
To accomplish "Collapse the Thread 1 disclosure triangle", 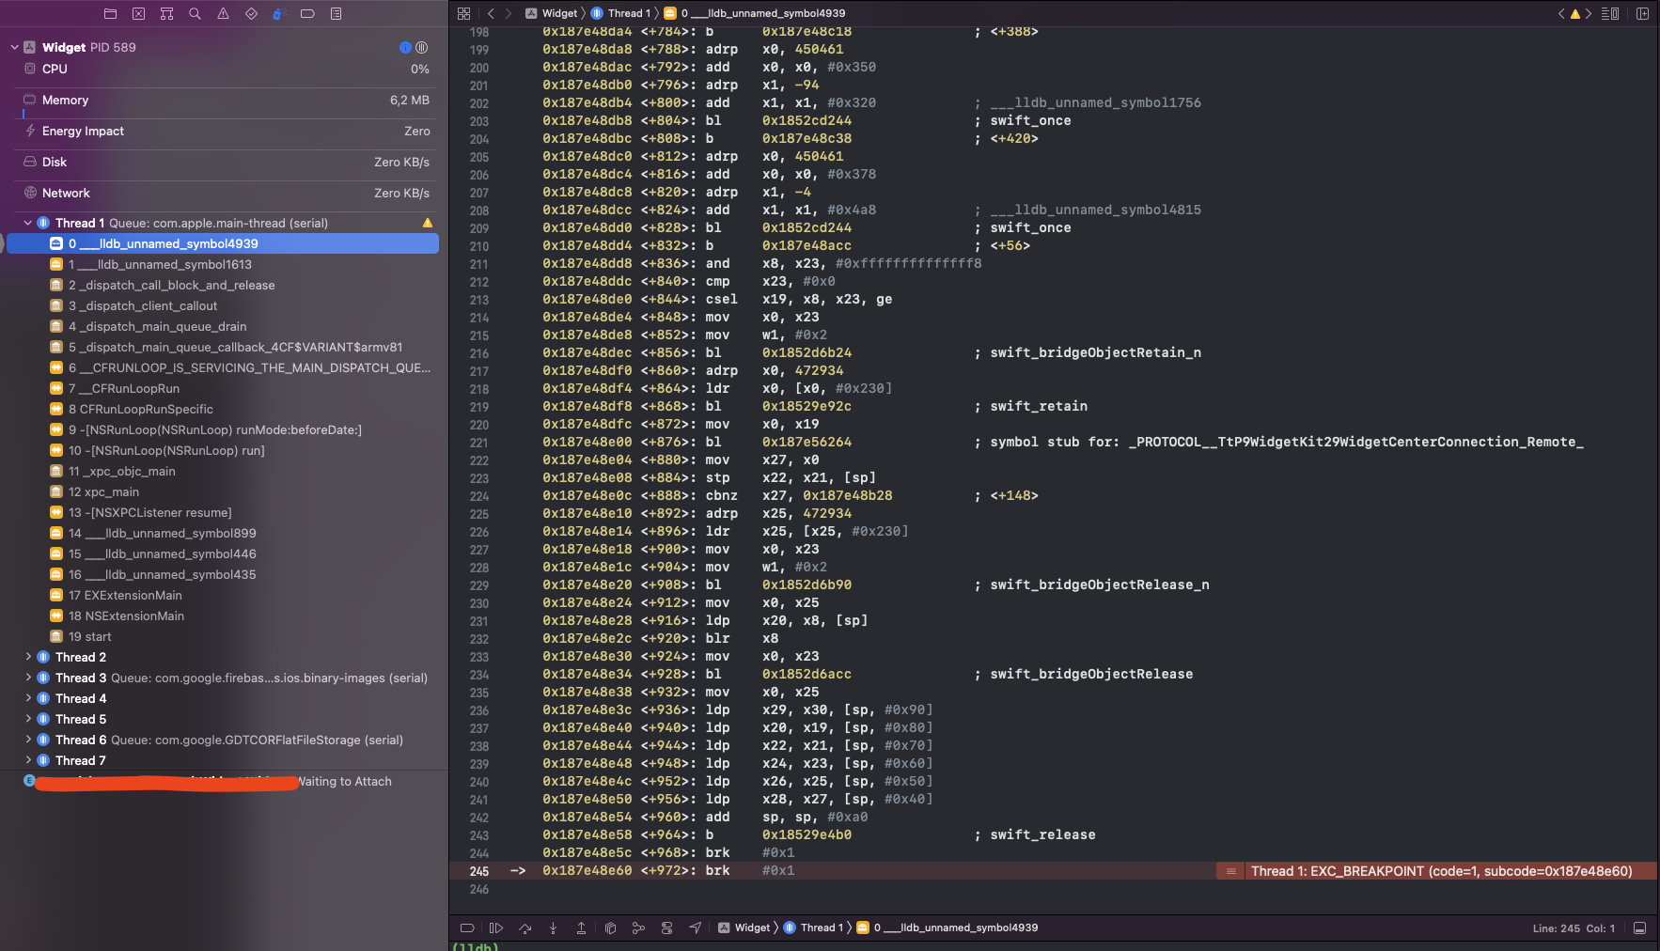I will pyautogui.click(x=28, y=223).
